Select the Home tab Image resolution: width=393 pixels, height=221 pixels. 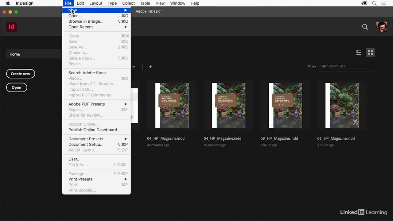click(34, 54)
